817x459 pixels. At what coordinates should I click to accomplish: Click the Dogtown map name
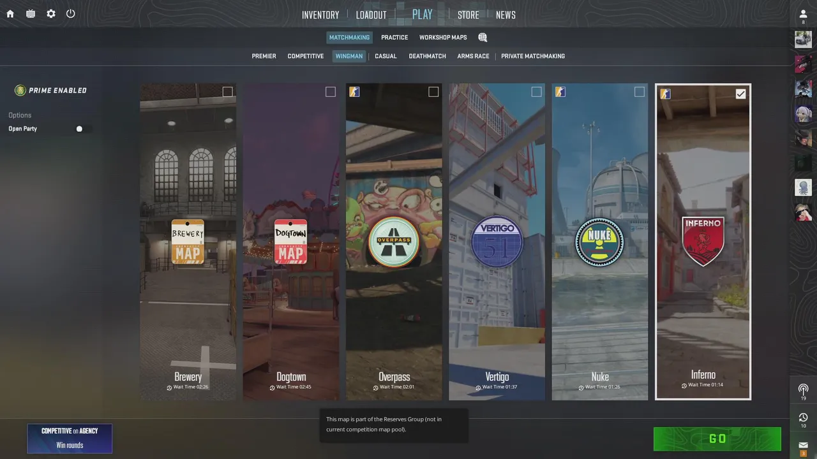[x=291, y=377]
